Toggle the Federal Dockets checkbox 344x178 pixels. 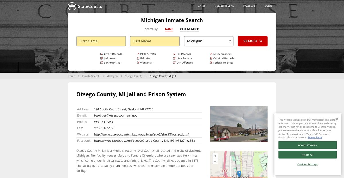pyautogui.click(x=211, y=63)
